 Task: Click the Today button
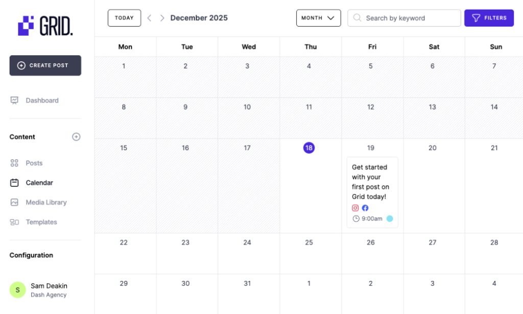[x=124, y=18]
